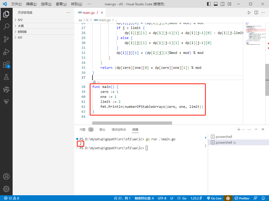The image size is (269, 201).
Task: Switch to the 问题 problems tab
Action: [x=86, y=130]
